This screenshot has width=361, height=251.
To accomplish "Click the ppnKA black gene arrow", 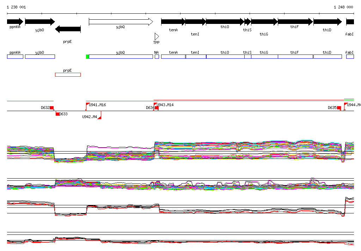I will (15, 22).
